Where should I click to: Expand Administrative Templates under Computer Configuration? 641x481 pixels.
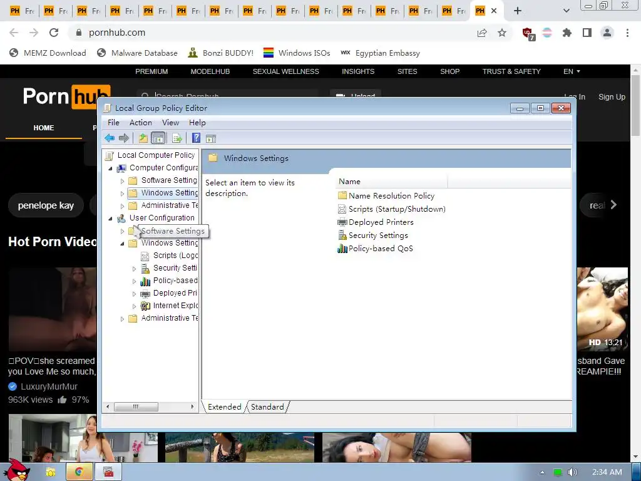[122, 205]
